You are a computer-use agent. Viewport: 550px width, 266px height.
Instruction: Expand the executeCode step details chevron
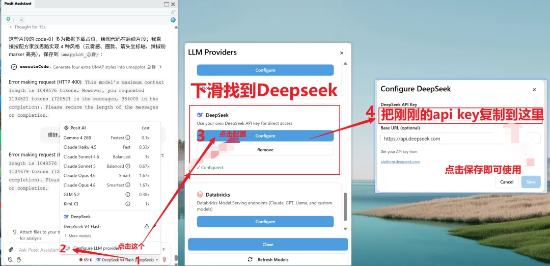(160, 67)
